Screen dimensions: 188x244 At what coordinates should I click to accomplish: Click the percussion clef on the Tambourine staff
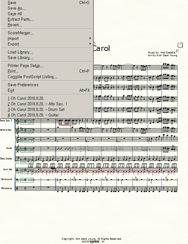click(x=17, y=179)
